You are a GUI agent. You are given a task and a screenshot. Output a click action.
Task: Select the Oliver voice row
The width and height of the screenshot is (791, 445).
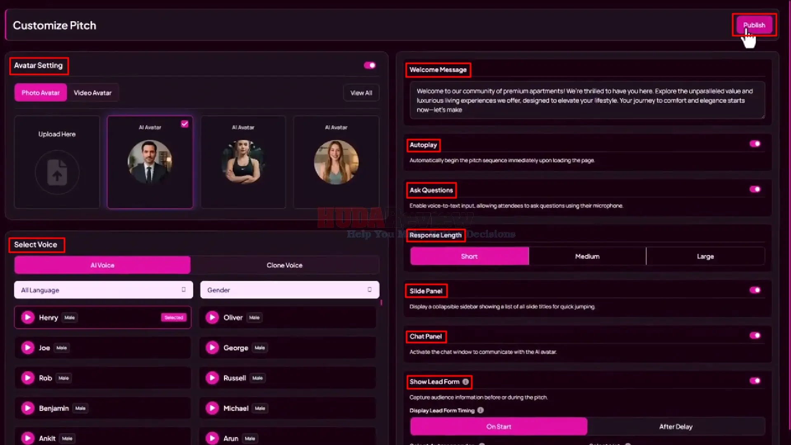pyautogui.click(x=288, y=317)
